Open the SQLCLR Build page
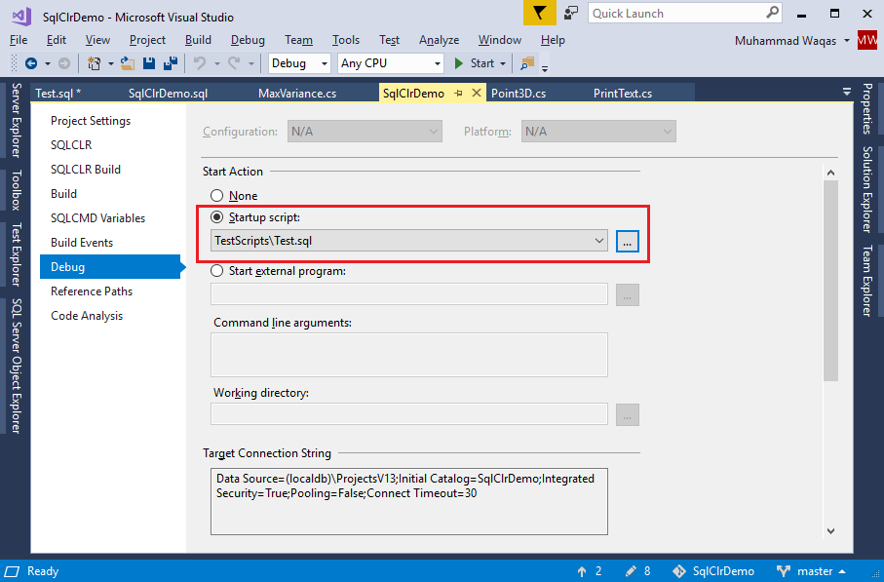The width and height of the screenshot is (884, 582). (x=86, y=170)
